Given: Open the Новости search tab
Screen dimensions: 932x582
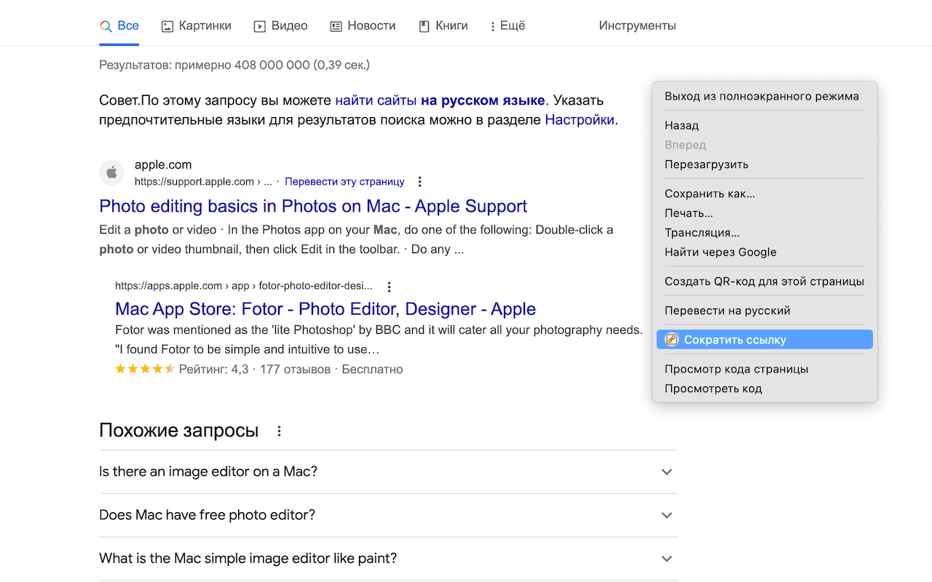Looking at the screenshot, I should [x=363, y=26].
